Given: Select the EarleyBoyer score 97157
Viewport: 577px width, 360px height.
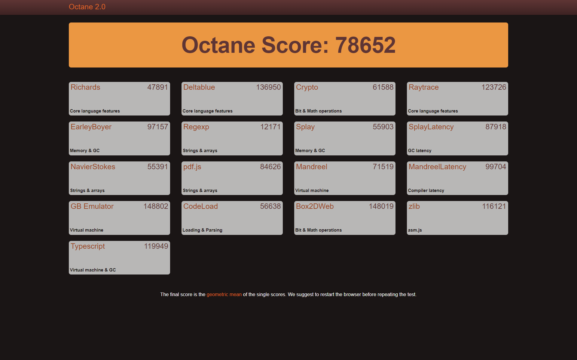Looking at the screenshot, I should (157, 127).
